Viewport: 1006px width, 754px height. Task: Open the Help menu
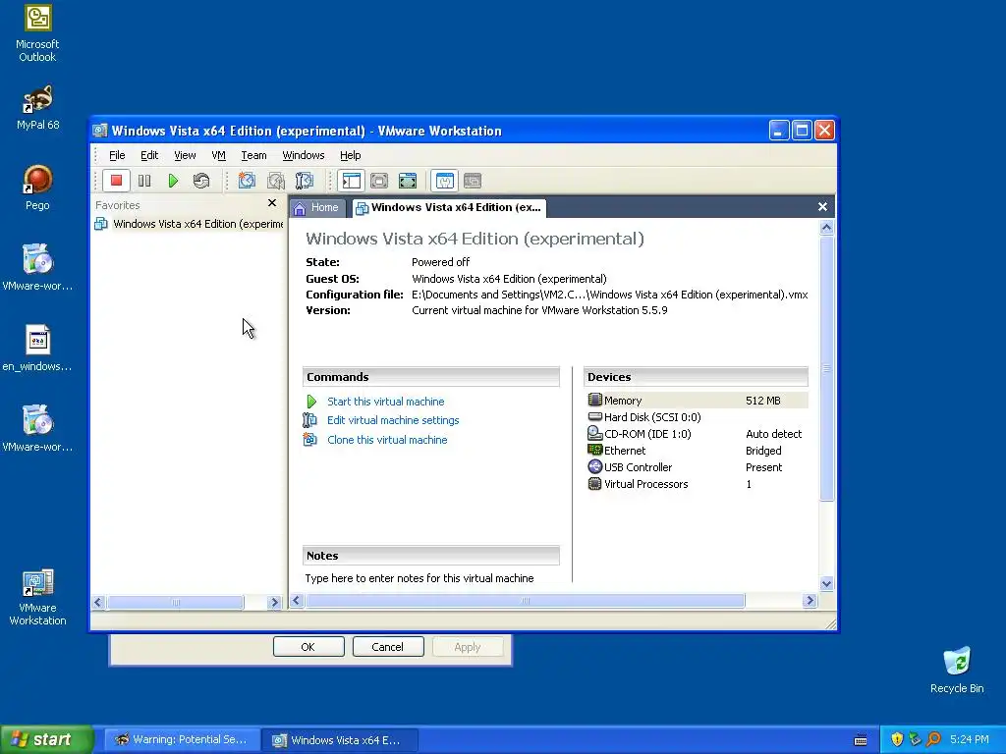(x=351, y=155)
